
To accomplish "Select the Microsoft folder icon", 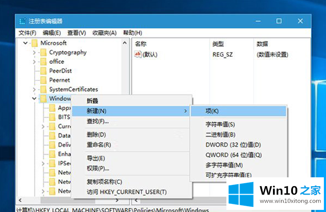I will pos(34,43).
